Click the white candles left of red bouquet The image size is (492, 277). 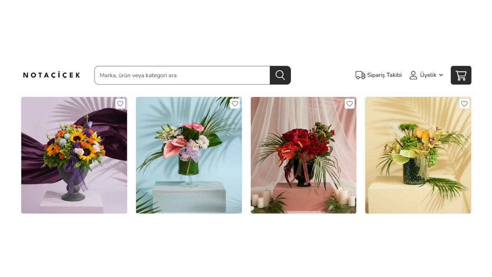[261, 198]
